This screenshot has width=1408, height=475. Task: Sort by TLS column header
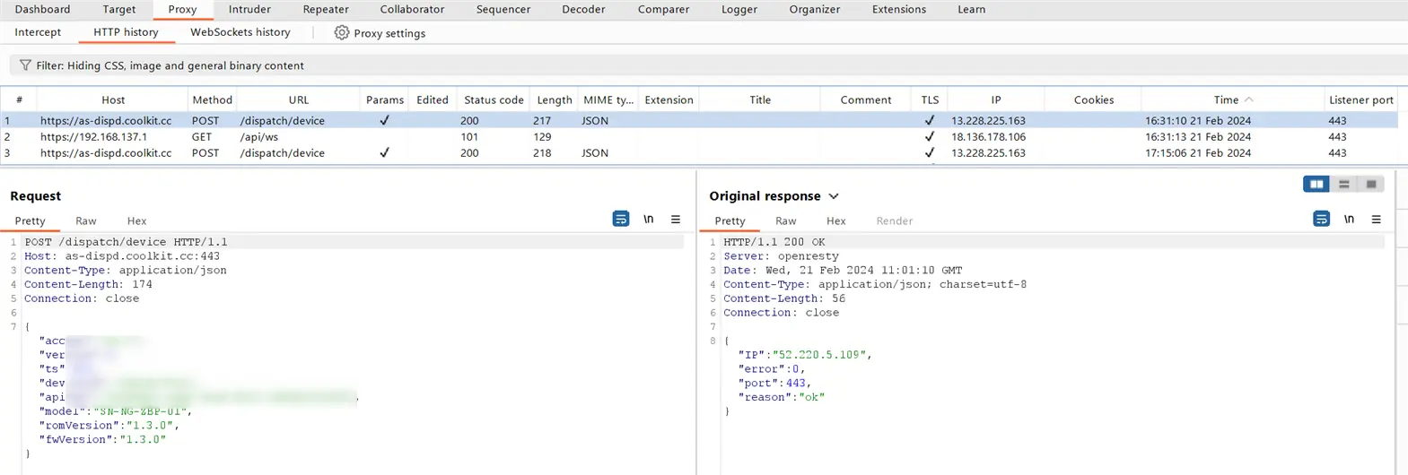coord(930,99)
